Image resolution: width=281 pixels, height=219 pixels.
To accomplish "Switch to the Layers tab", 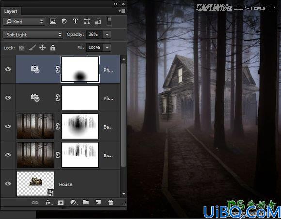I will tap(11, 11).
